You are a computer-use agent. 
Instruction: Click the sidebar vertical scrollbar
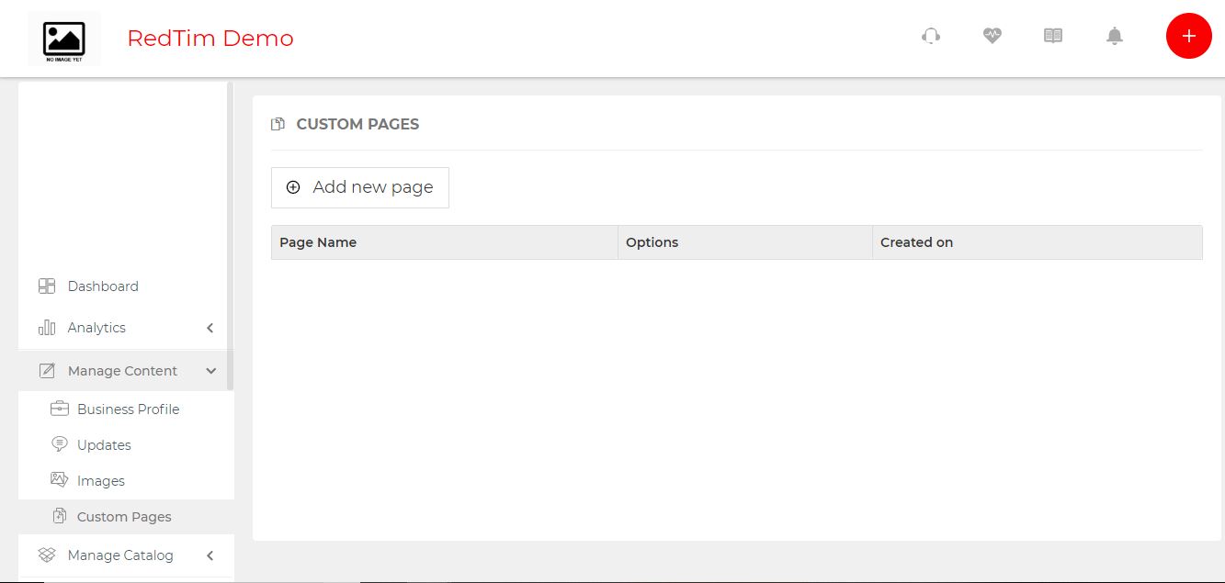click(230, 236)
